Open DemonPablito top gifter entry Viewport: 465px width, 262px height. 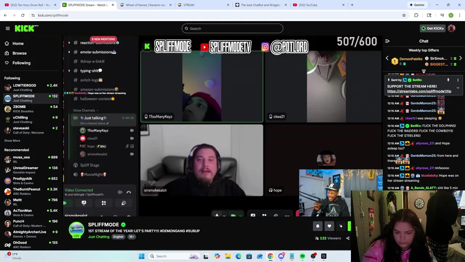[407, 61]
